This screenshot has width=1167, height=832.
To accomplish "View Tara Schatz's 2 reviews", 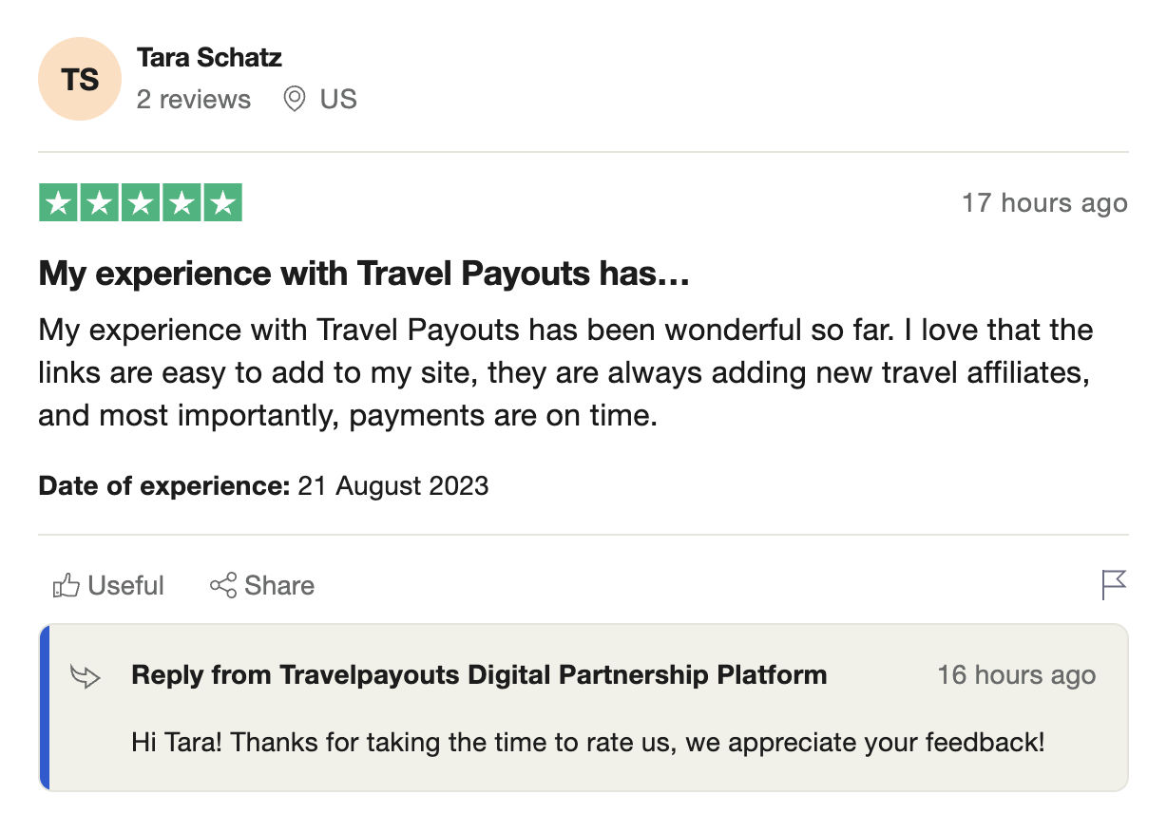I will pos(194,99).
